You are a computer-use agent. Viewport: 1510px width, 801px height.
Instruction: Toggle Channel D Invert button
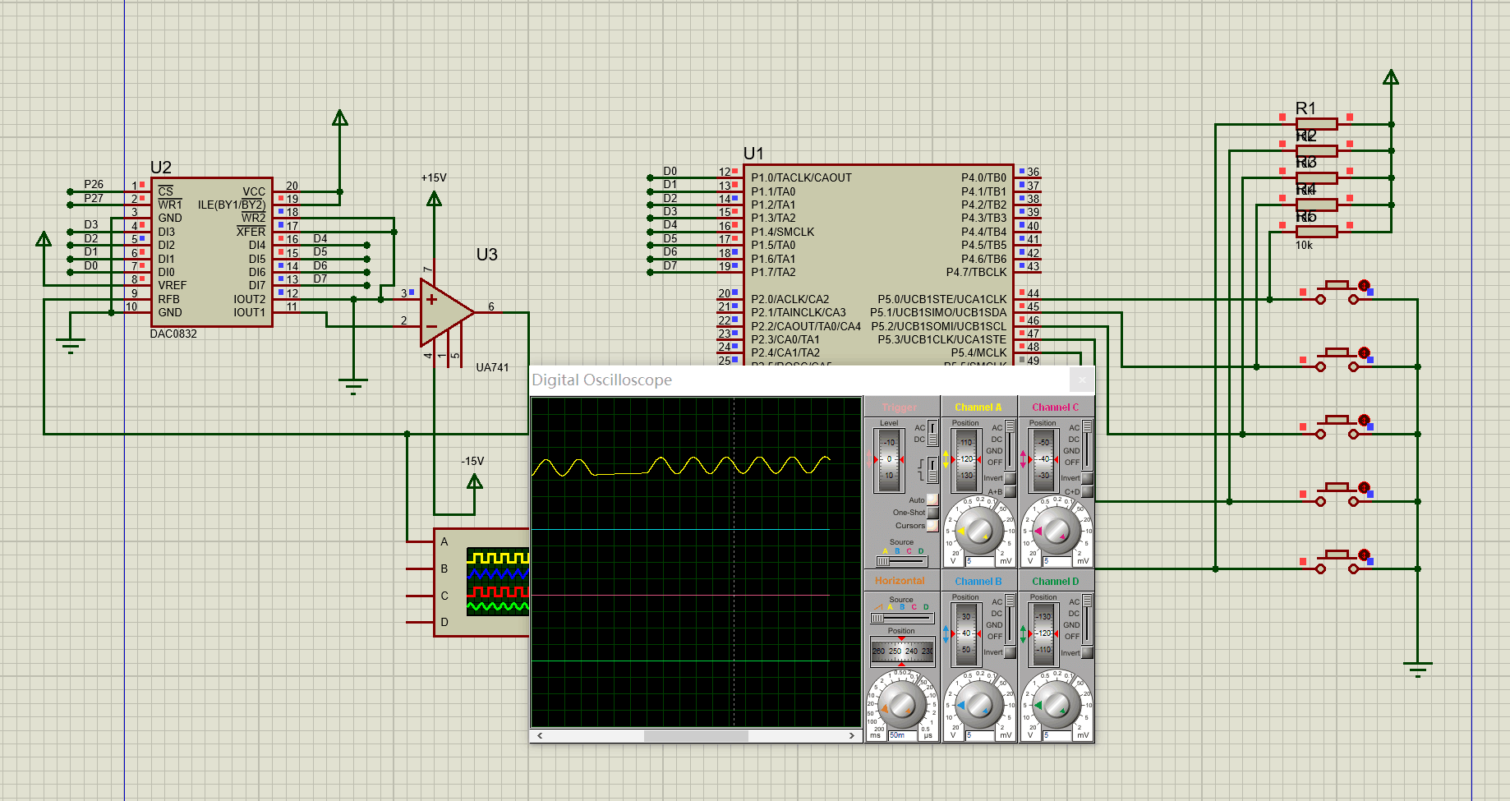click(1087, 653)
